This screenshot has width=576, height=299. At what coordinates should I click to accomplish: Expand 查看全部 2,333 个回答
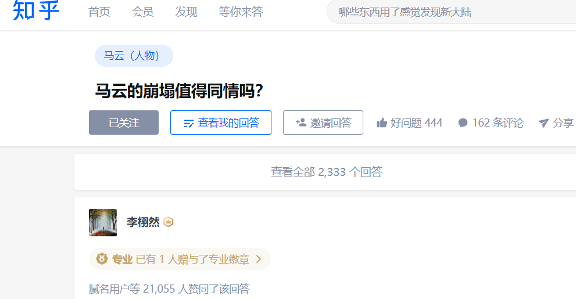[x=327, y=172]
